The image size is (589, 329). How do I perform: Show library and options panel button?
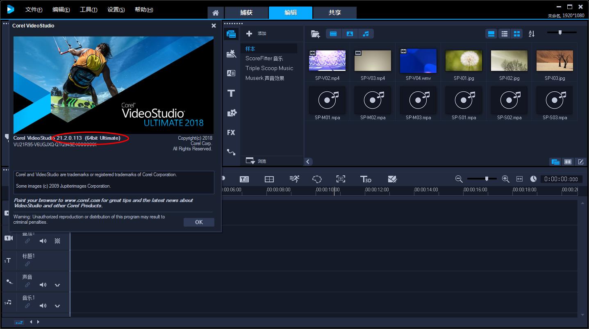pos(568,162)
